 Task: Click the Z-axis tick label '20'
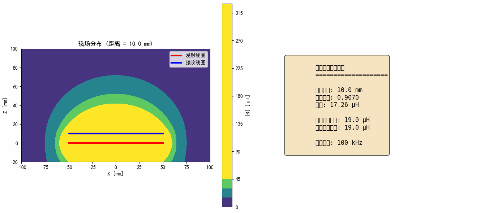point(16,124)
